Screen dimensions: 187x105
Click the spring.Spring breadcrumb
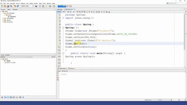[x=63, y=69]
